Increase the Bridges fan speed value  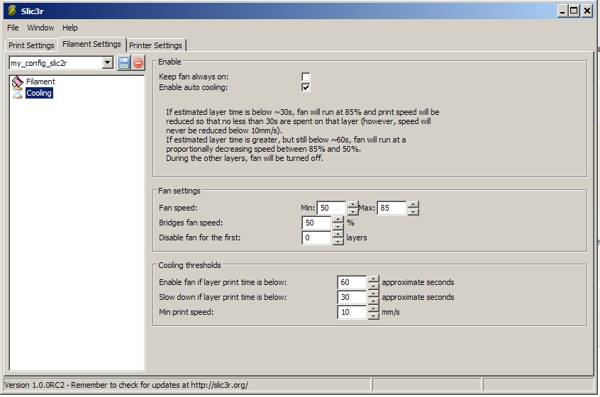click(338, 219)
